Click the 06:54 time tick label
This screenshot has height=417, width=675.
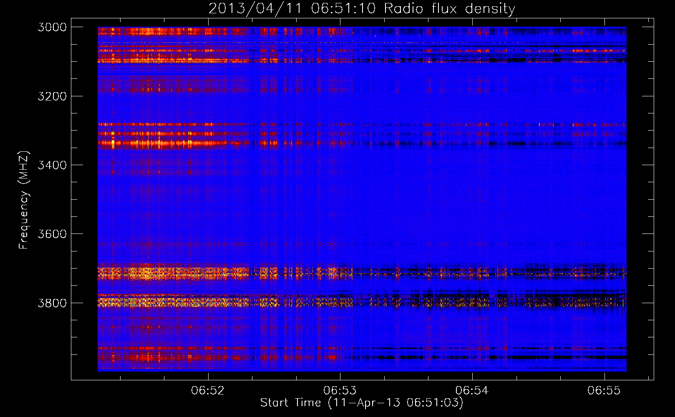coord(472,390)
